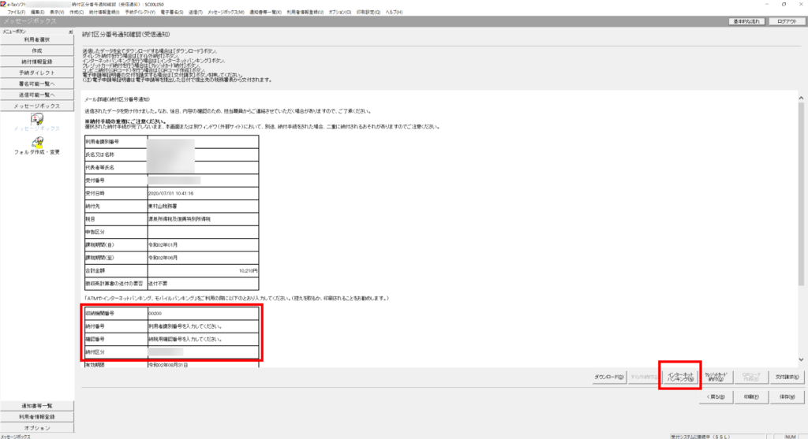The width and height of the screenshot is (808, 439).
Task: Click the 作成 side menu button
Action: [x=37, y=50]
